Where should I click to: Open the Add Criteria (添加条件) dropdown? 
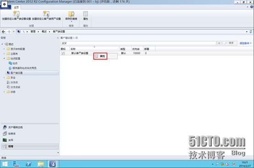pos(245,43)
